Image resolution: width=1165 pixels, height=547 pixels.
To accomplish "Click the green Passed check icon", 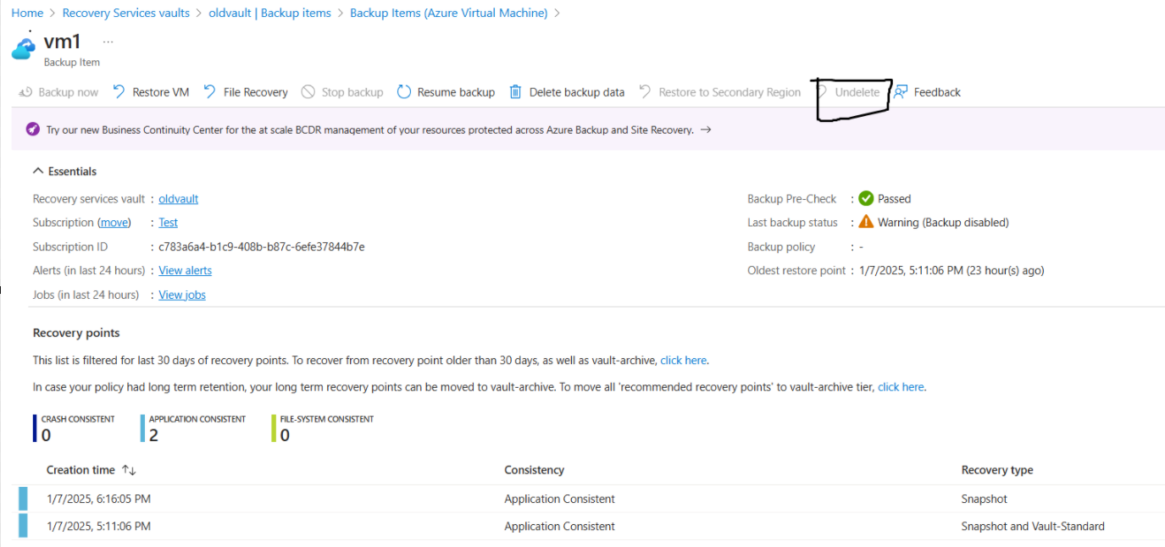I will click(x=866, y=198).
